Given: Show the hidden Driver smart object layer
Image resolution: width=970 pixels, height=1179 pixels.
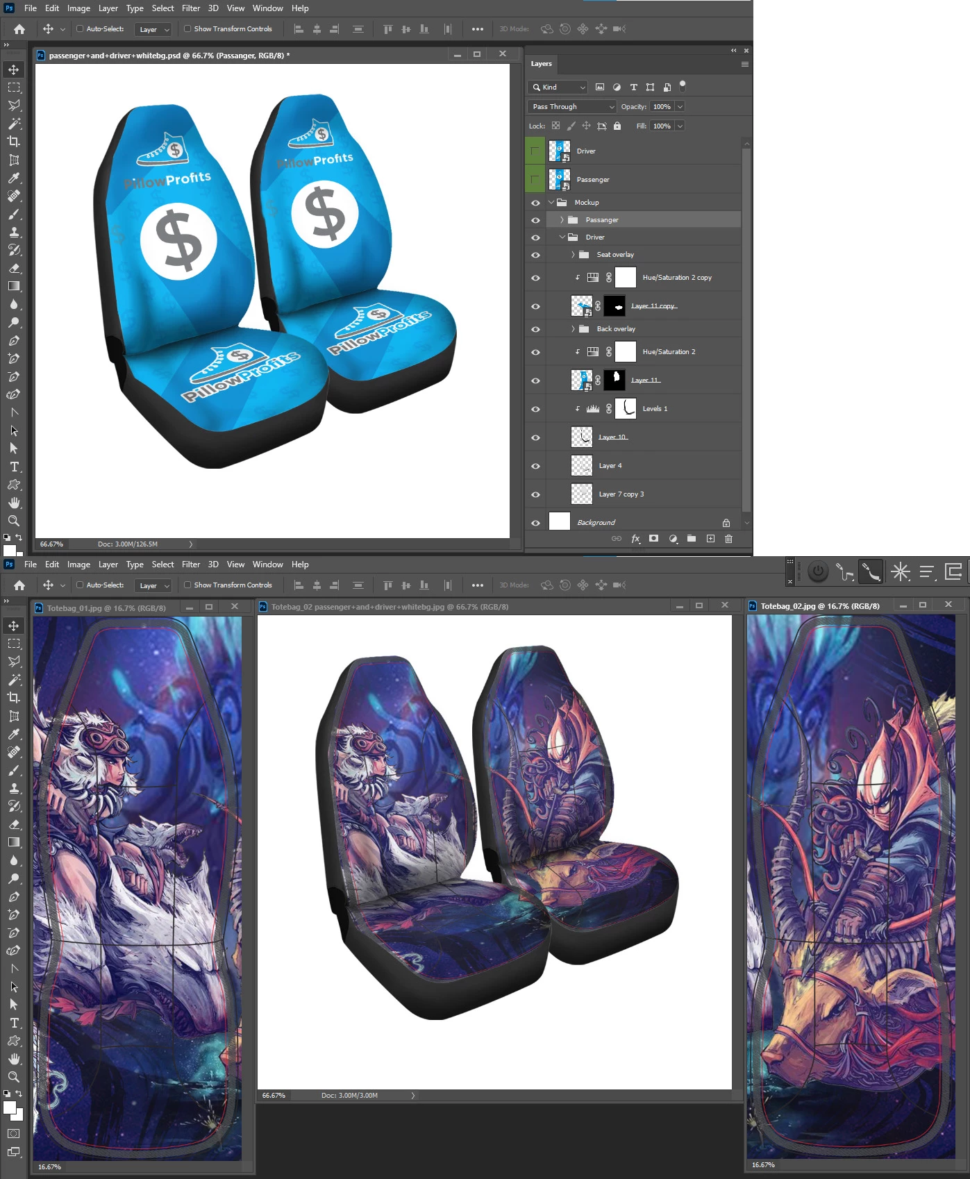Looking at the screenshot, I should pos(535,151).
